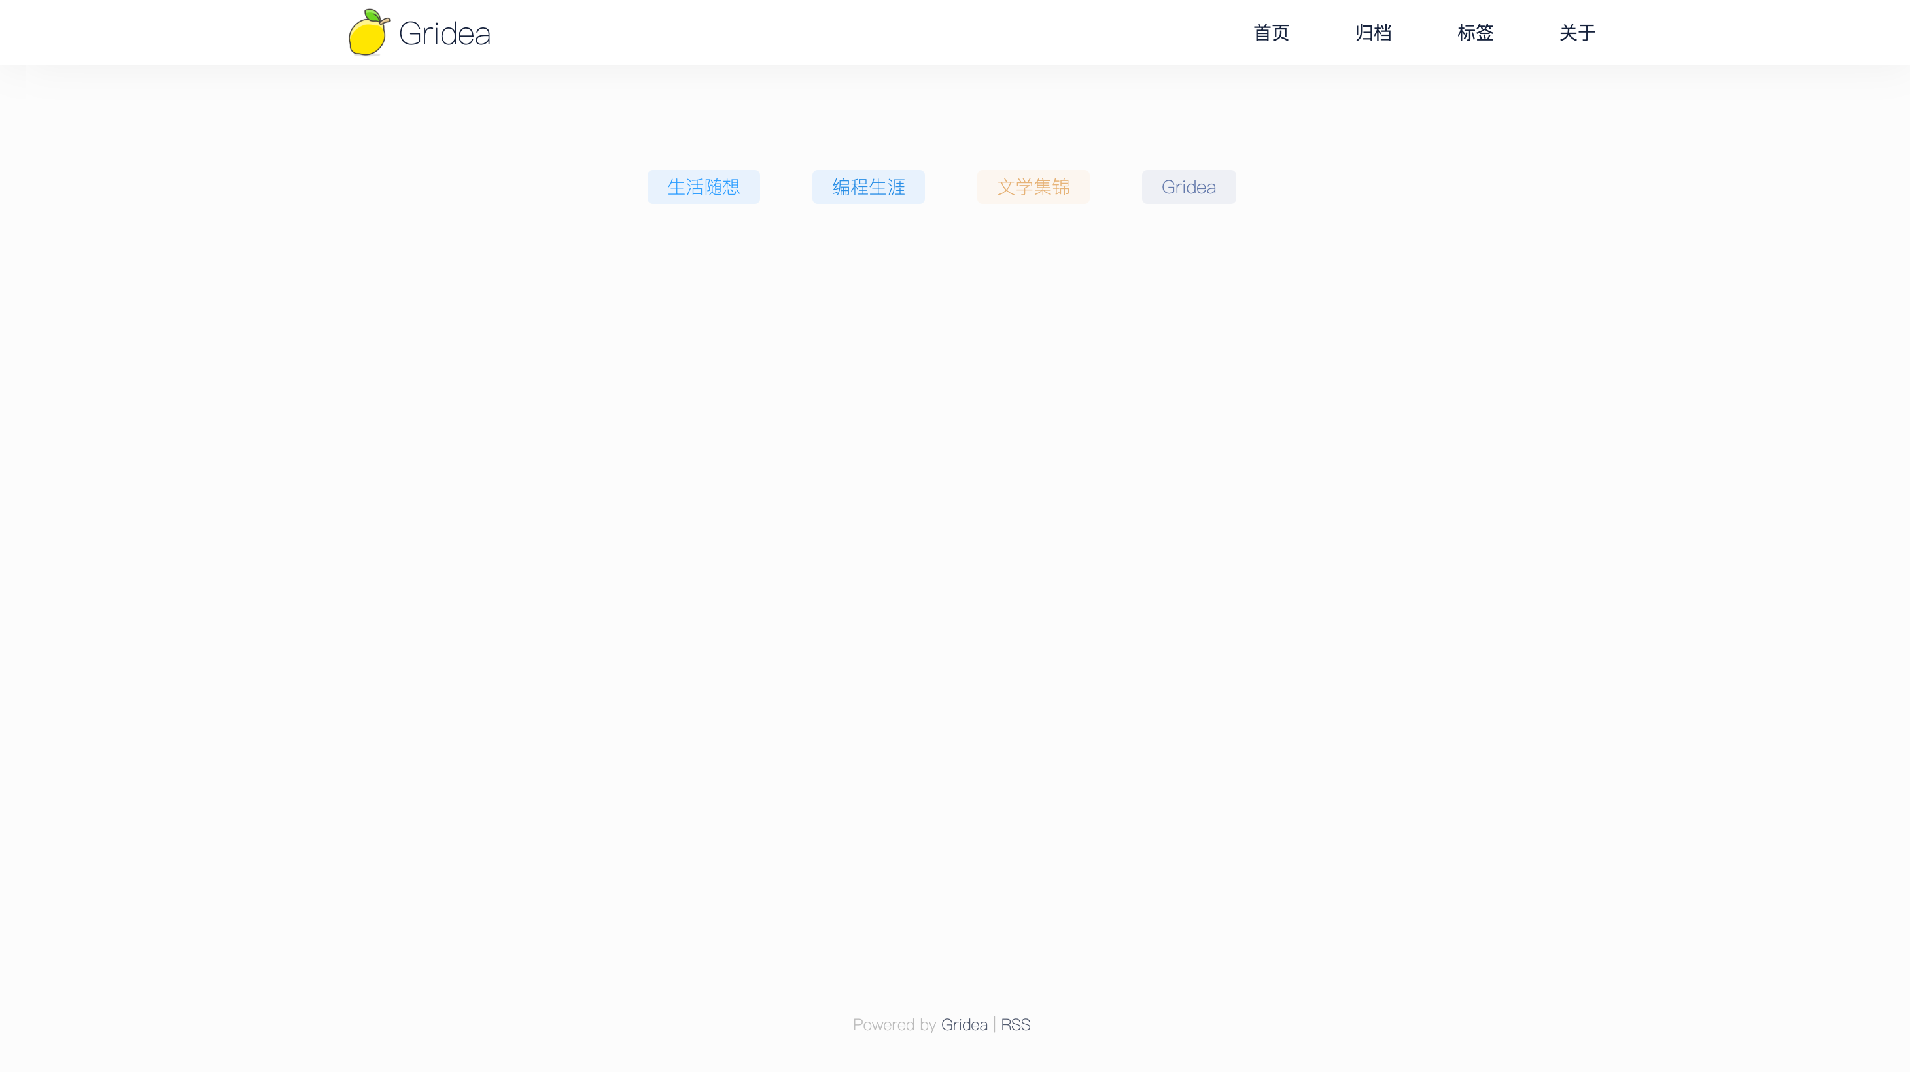Click the green leaf on lemon logo
1910x1072 pixels.
[x=373, y=16]
